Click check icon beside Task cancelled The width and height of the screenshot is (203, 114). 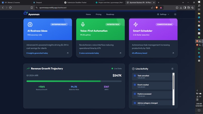click(135, 75)
